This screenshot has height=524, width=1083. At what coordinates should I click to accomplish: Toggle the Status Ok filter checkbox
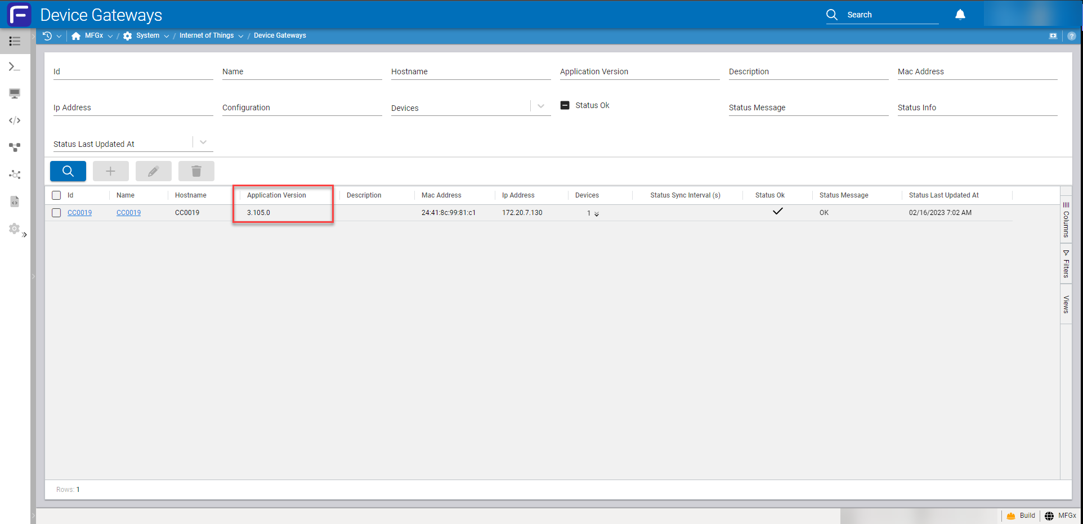565,105
